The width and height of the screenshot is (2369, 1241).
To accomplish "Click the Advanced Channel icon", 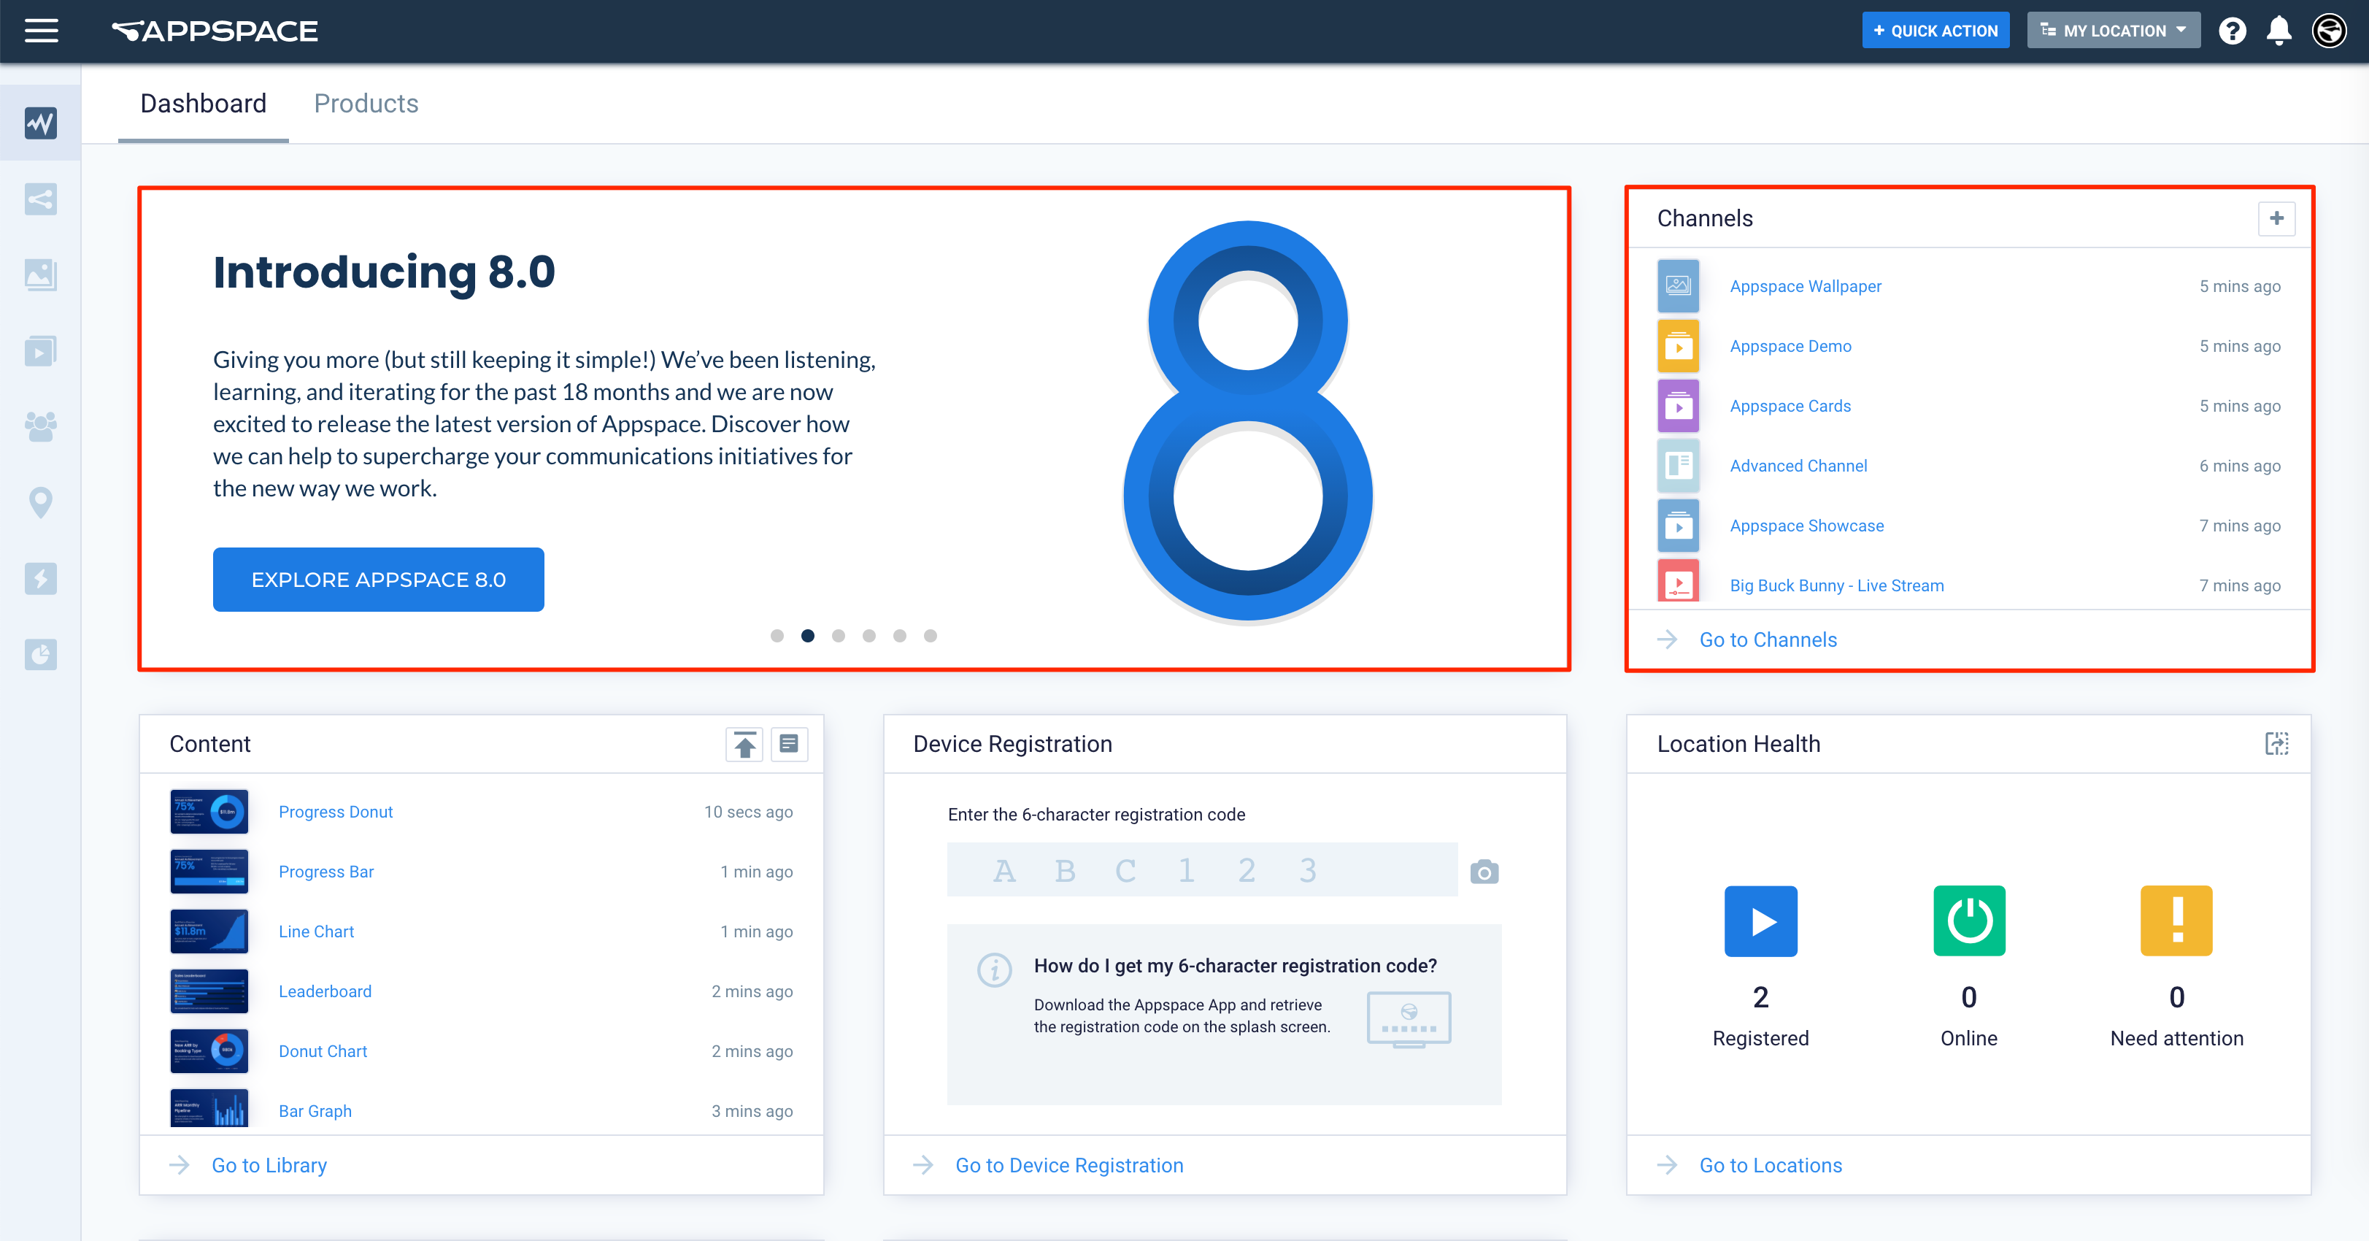I will 1677,466.
